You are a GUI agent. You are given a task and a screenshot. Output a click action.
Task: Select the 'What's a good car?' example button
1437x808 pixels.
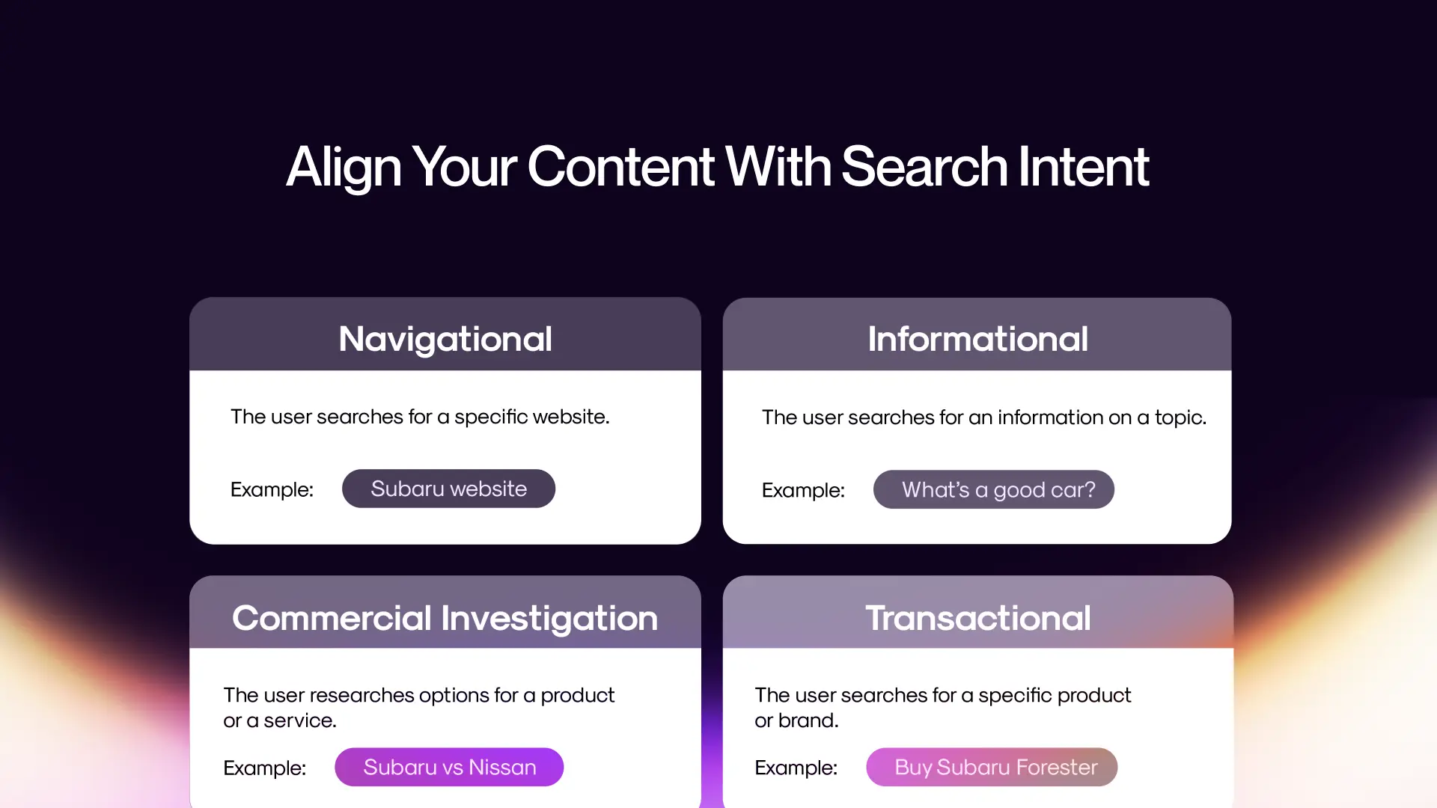tap(994, 489)
